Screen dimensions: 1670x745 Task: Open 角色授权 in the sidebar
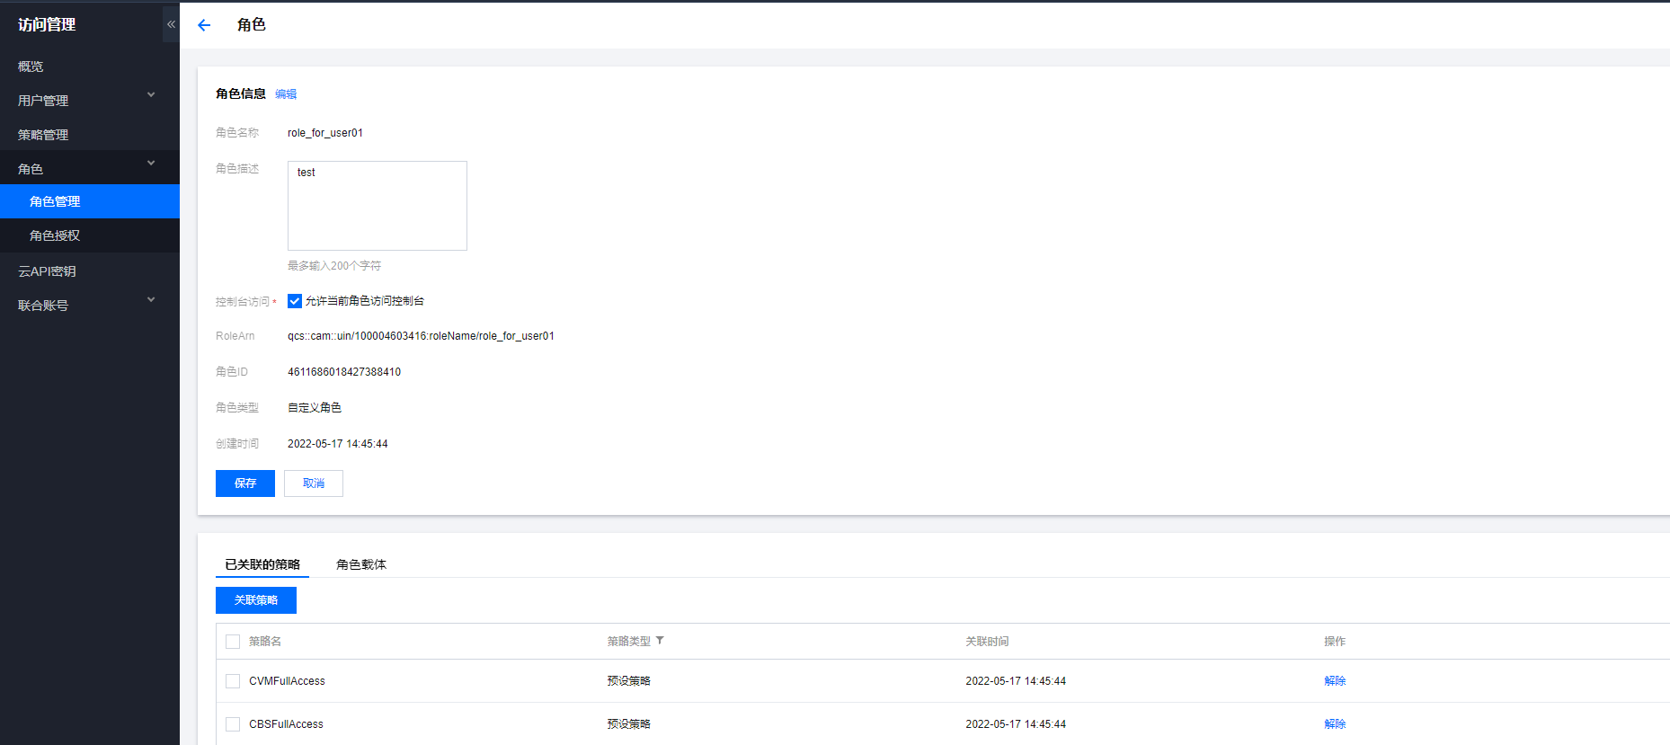tap(55, 235)
